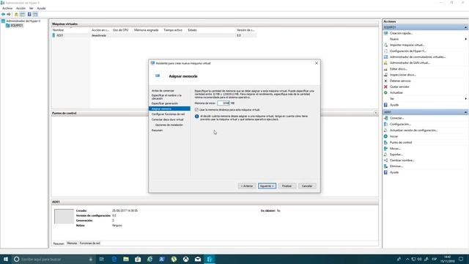Image resolution: width=469 pixels, height=264 pixels.
Task: Click Quitar servidor red X action
Action: [x=399, y=87]
